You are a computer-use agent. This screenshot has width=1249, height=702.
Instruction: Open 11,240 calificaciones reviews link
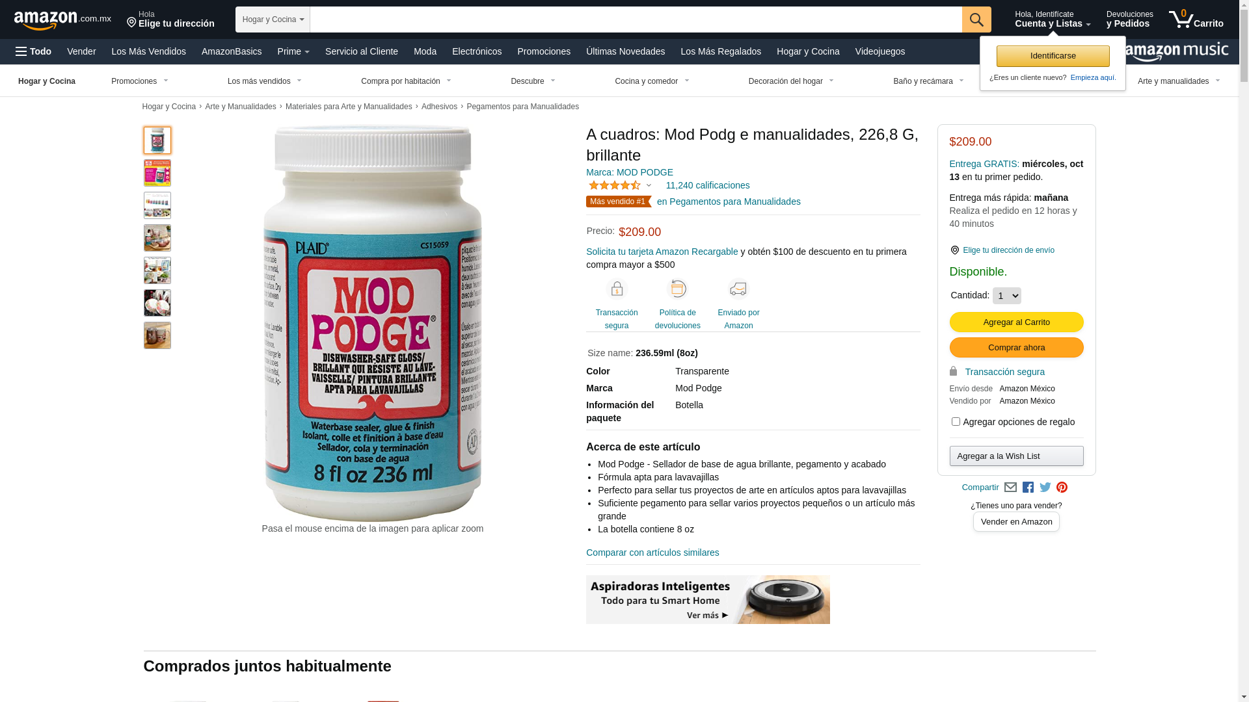pos(707,185)
